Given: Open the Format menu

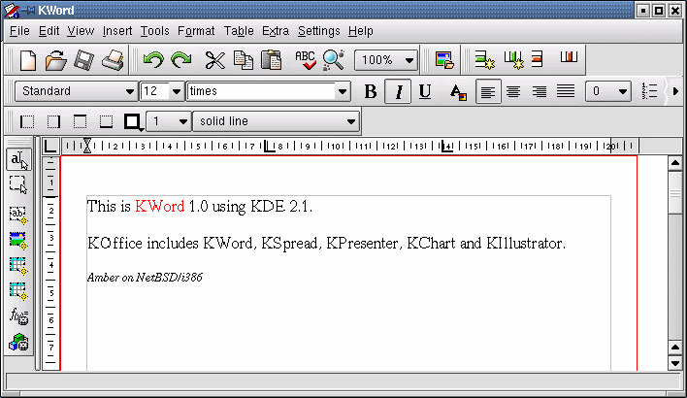Looking at the screenshot, I should [196, 31].
